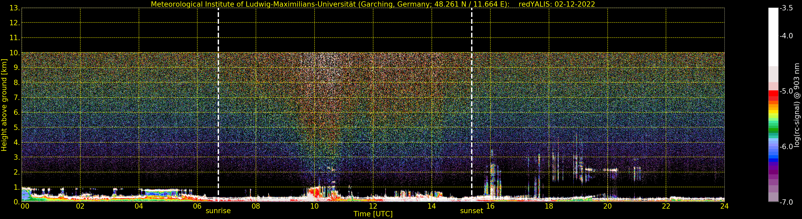802x219 pixels.
Task: Click the x-axis tick label '08'
Action: point(256,206)
